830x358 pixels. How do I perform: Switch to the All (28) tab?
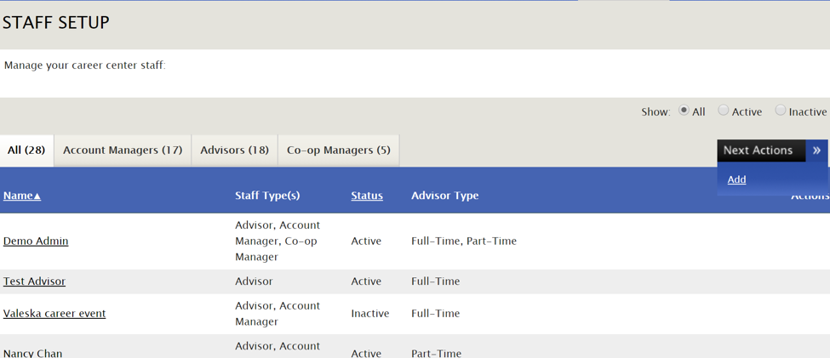[26, 151]
